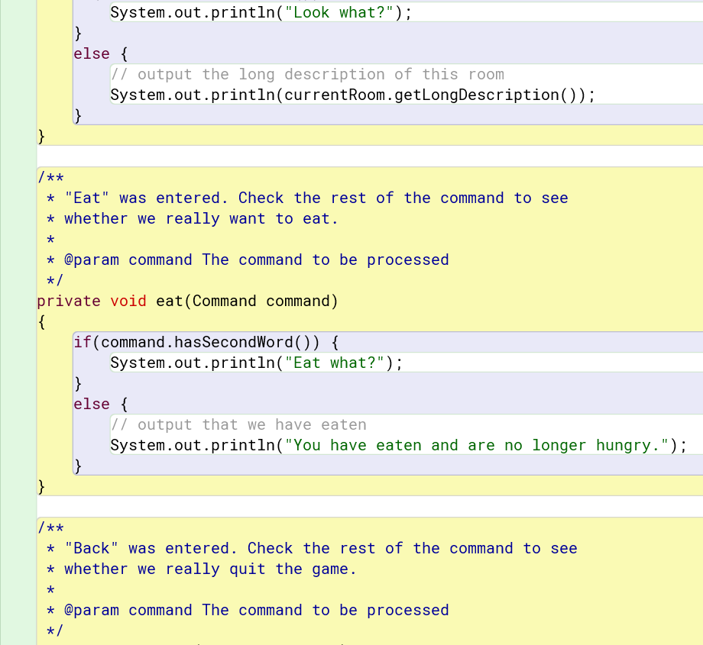Click the "Look what?" println line
703x645 pixels.
[x=261, y=12]
